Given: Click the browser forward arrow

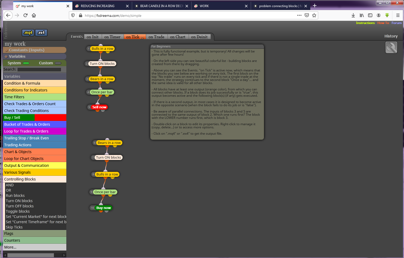Looking at the screenshot, I should pos(17,15).
